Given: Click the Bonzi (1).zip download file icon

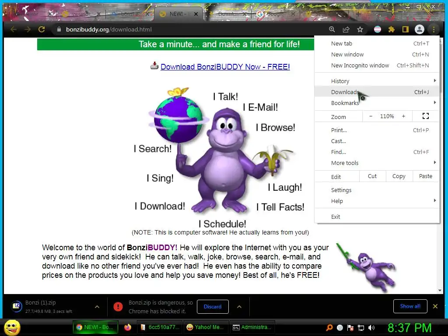Looking at the screenshot, I should click(x=17, y=306).
